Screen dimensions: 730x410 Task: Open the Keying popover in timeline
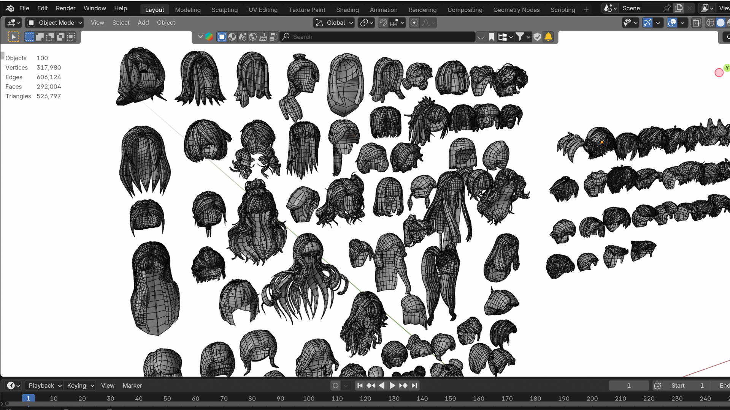[x=80, y=386]
